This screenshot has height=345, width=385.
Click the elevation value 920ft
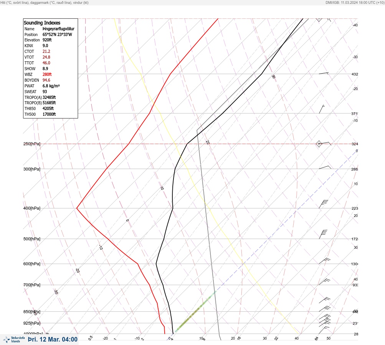point(47,40)
